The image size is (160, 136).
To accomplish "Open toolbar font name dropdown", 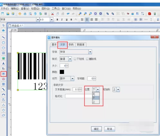I will pyautogui.click(x=38, y=20).
